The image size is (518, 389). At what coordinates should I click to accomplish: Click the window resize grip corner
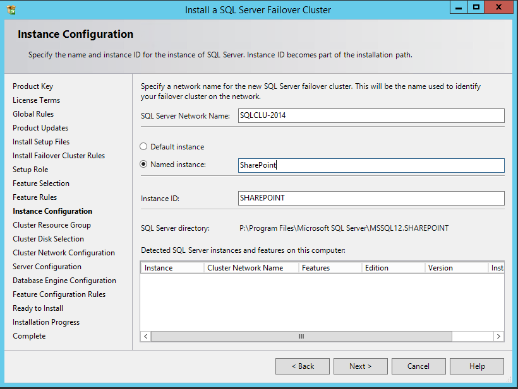[509, 380]
